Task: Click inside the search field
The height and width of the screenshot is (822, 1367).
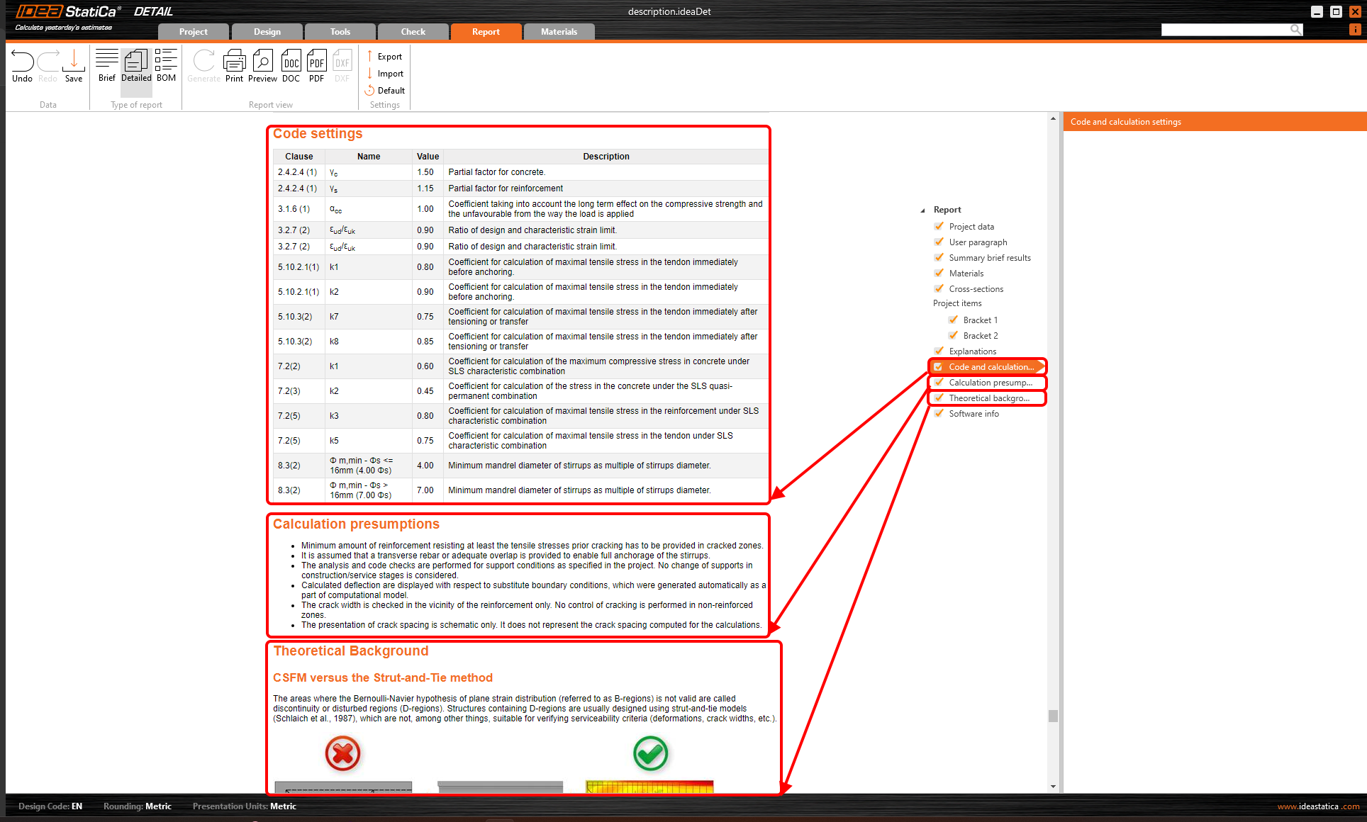Action: pyautogui.click(x=1227, y=29)
